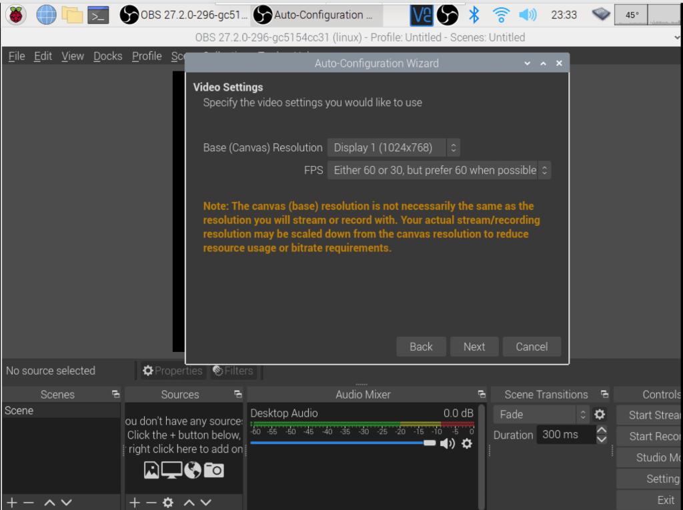Open the Docks menu
This screenshot has width=683, height=510.
pyautogui.click(x=107, y=56)
